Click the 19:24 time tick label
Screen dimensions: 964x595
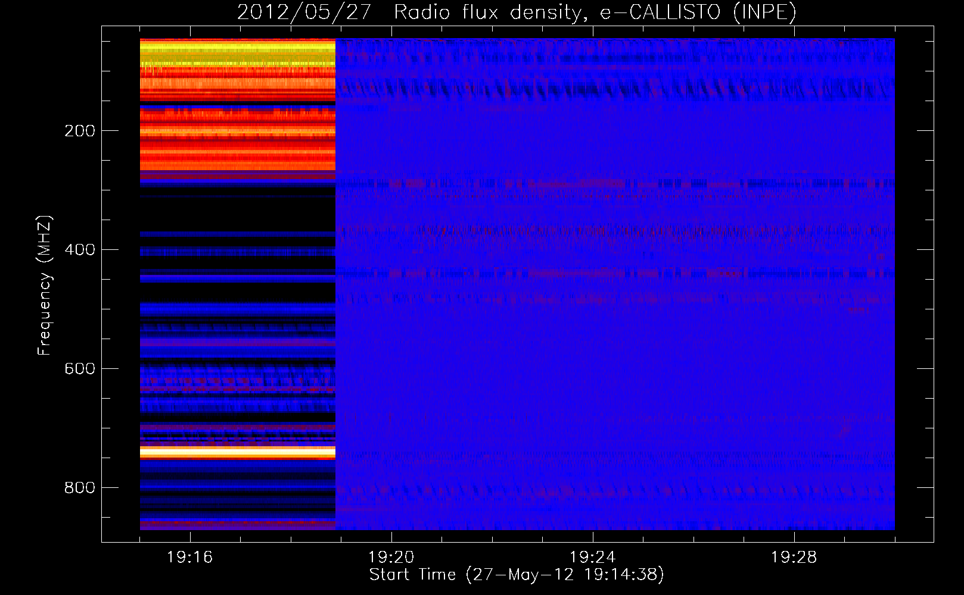[593, 558]
